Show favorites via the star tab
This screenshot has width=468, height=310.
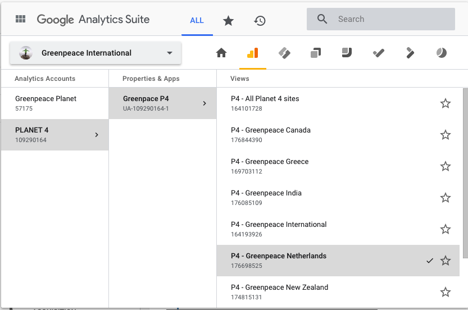click(x=228, y=21)
